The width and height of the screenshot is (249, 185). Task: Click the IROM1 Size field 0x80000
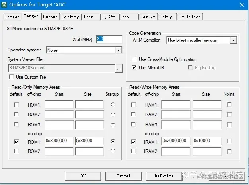click(89, 141)
